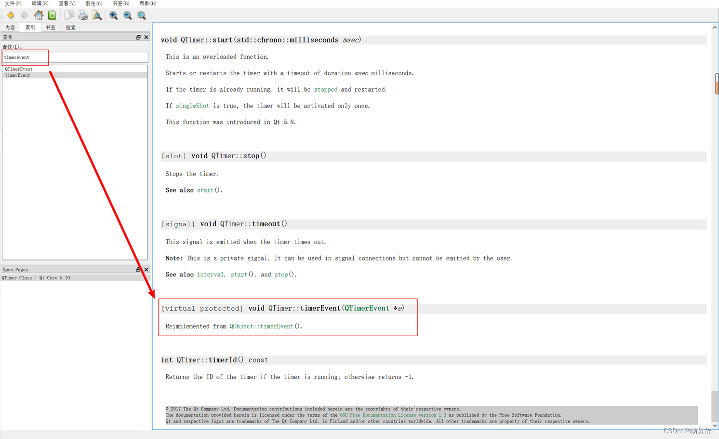719x439 pixels.
Task: Click the [signal] void QTimer::timeout() heading
Action: pyautogui.click(x=224, y=224)
